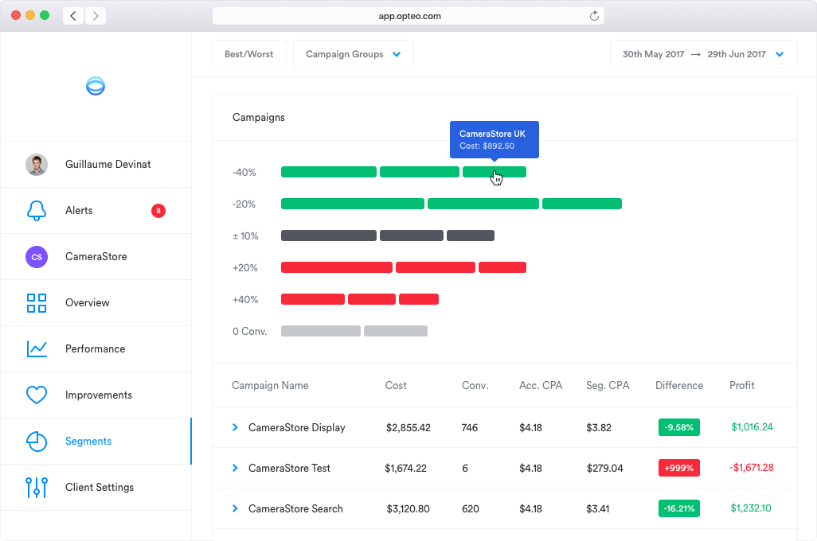Click the Campaigns panel heading

click(259, 118)
